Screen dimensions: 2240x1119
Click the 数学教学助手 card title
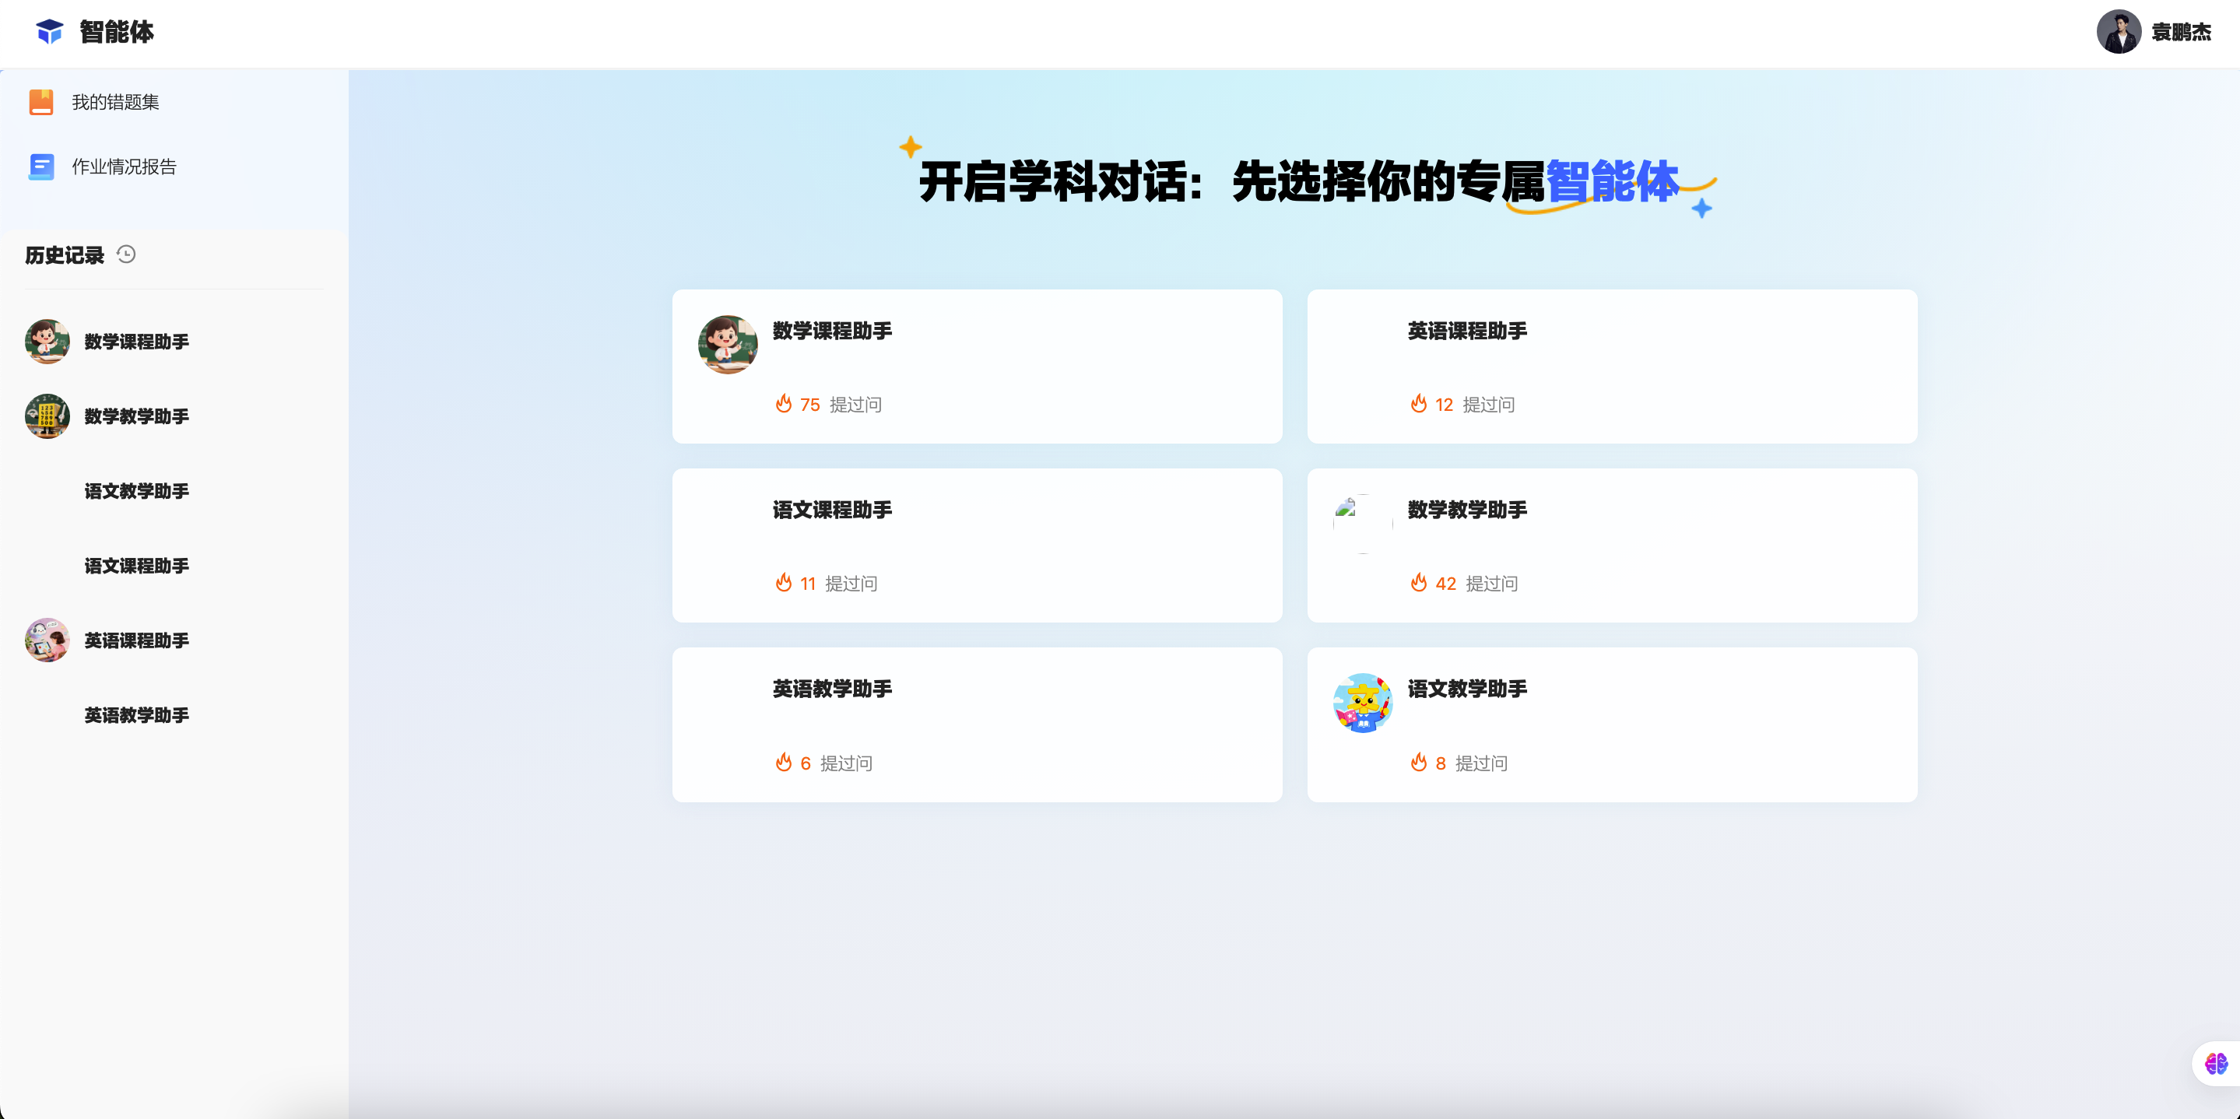point(1467,510)
